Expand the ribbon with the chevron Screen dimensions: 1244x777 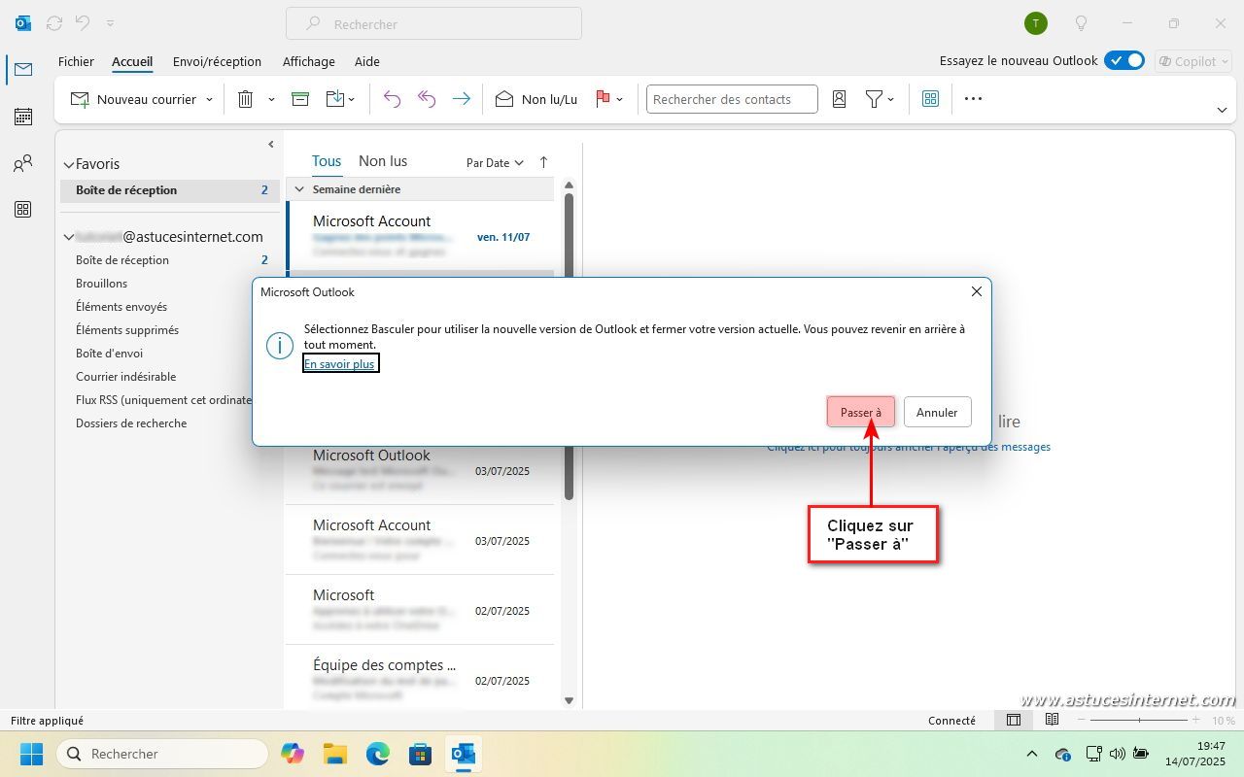1223,110
